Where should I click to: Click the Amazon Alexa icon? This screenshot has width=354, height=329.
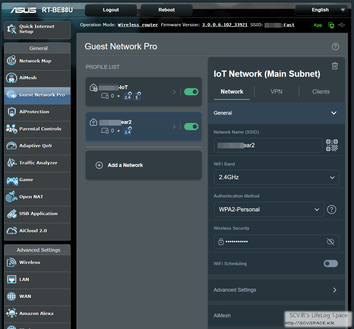[x=11, y=313]
